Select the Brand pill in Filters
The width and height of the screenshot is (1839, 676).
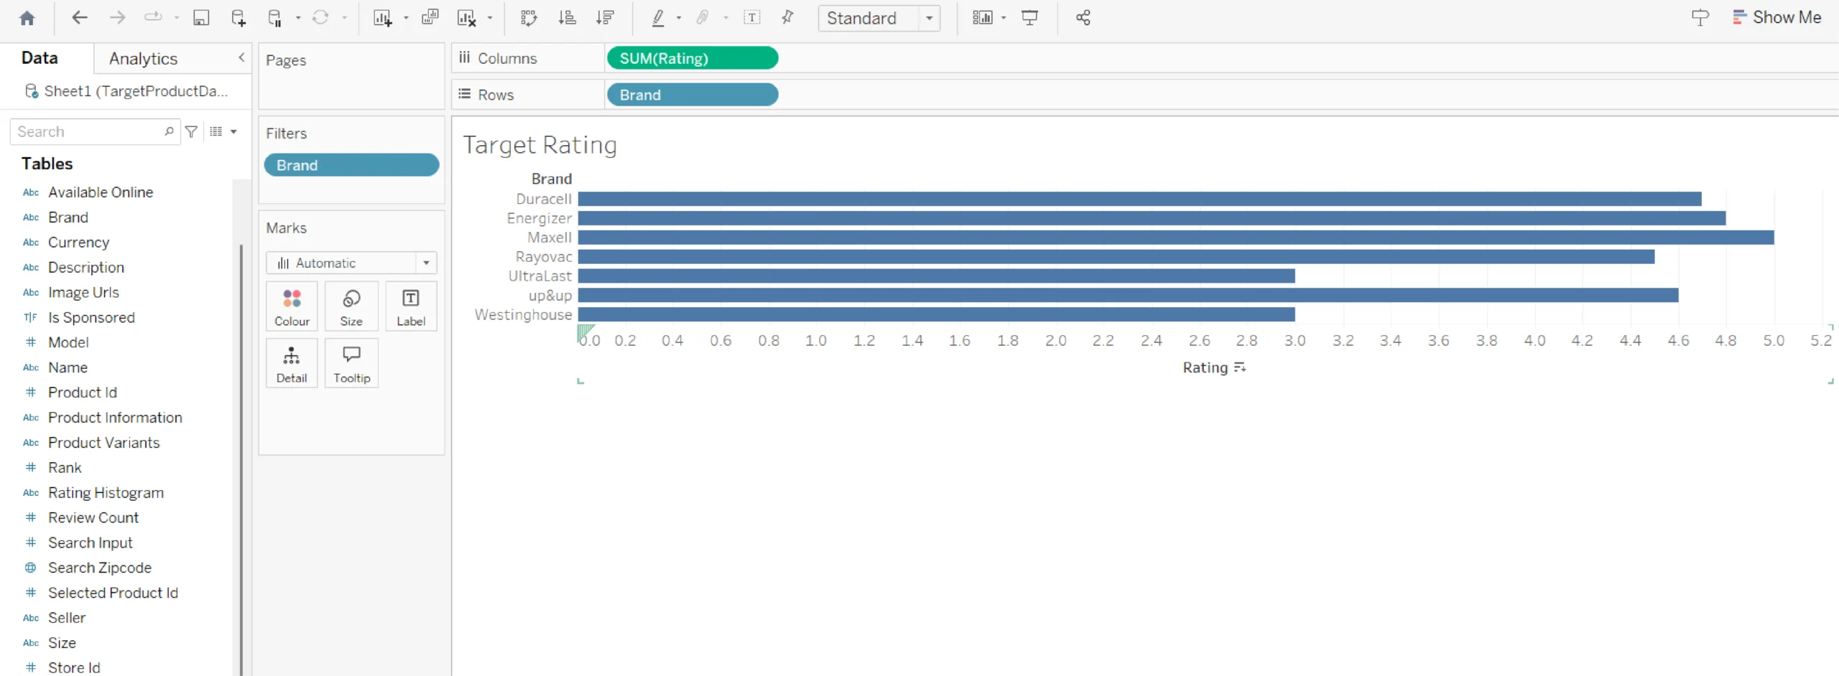click(x=351, y=165)
